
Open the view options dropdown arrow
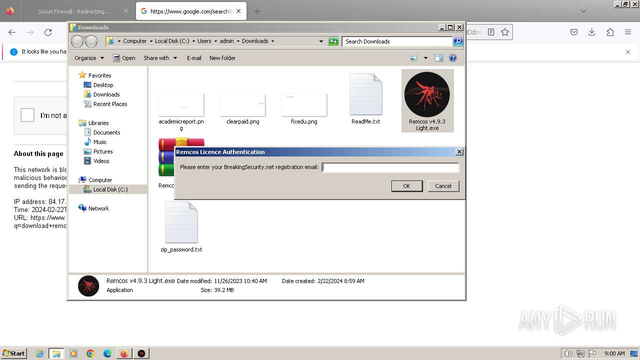point(425,58)
